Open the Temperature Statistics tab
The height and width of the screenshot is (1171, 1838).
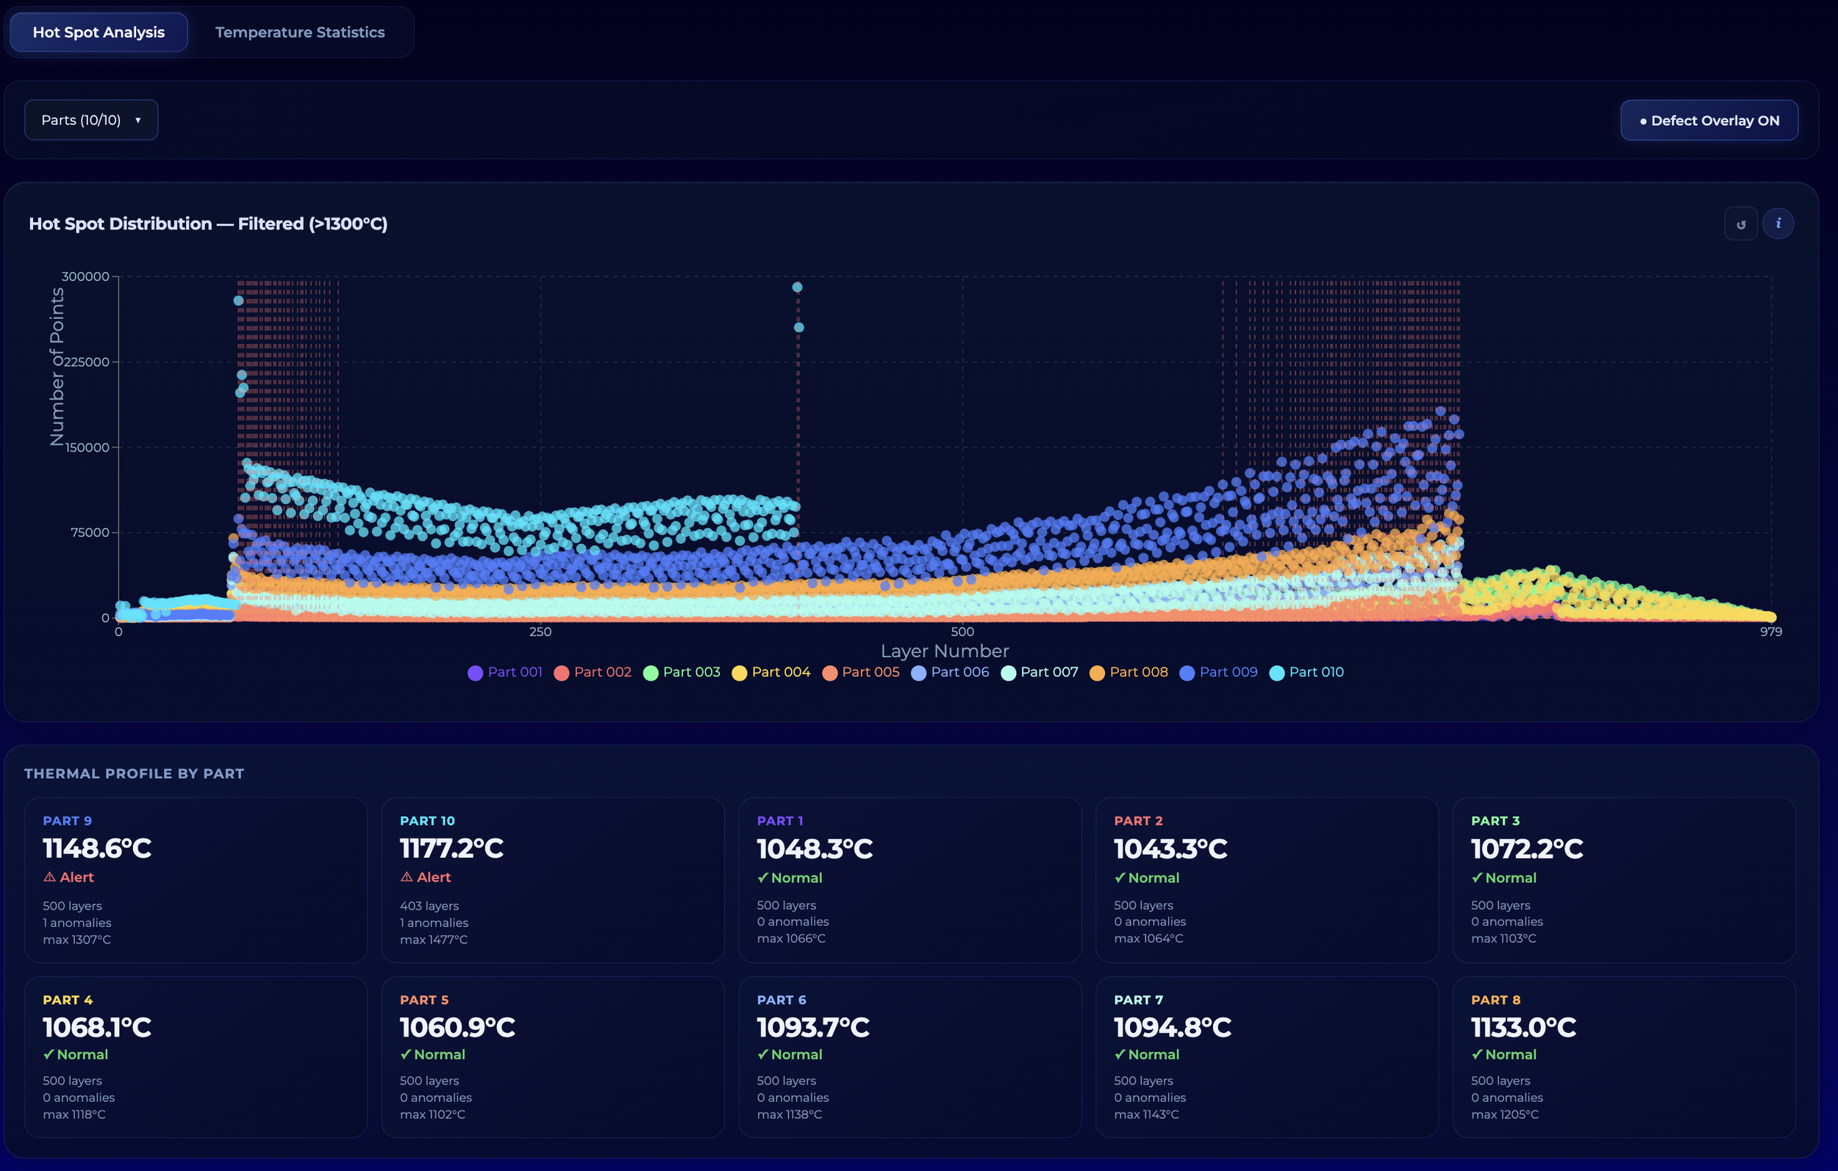tap(300, 32)
